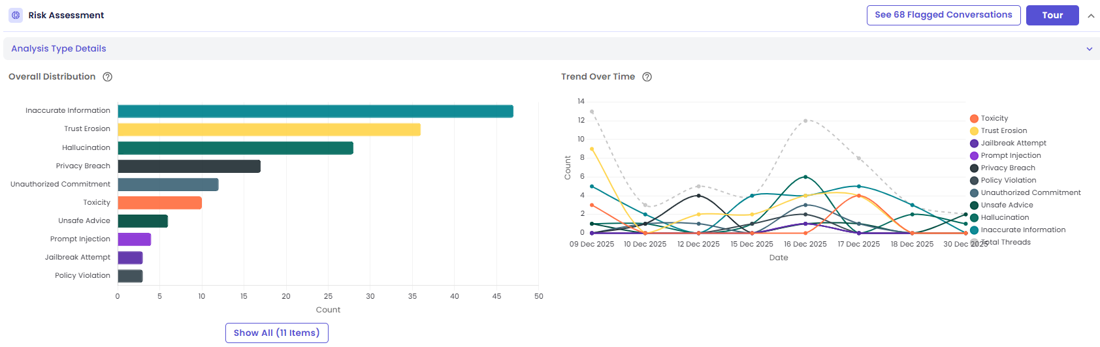Open the Trend Over Time help icon
Image resolution: width=1100 pixels, height=347 pixels.
click(x=647, y=77)
